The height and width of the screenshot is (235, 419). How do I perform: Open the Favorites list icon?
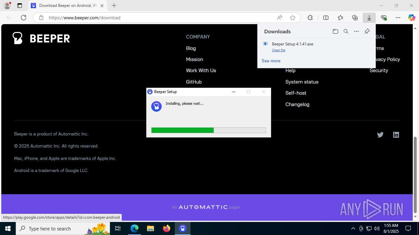point(340,18)
